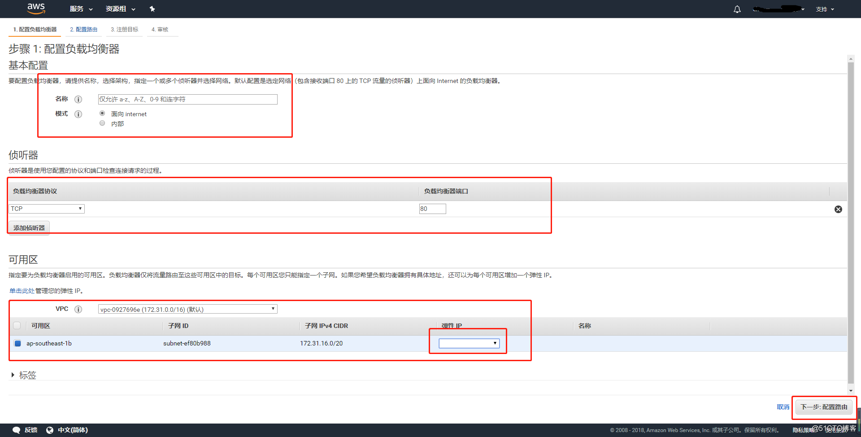Image resolution: width=861 pixels, height=437 pixels.
Task: Toggle select-all availability zones checkbox
Action: [17, 326]
